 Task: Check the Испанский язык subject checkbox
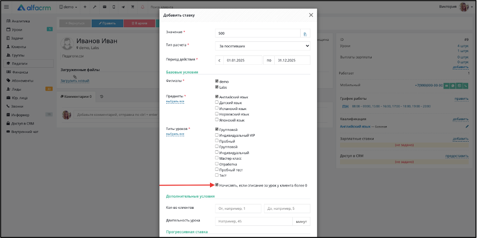217,108
